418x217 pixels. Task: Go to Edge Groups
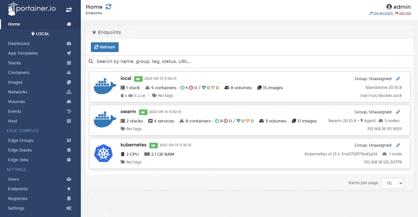point(21,141)
